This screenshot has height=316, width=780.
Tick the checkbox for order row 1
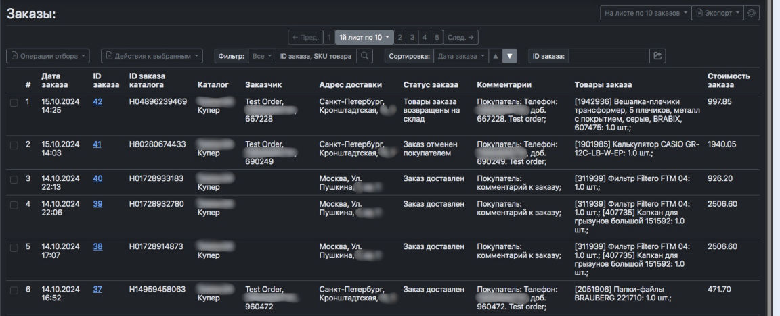point(14,102)
